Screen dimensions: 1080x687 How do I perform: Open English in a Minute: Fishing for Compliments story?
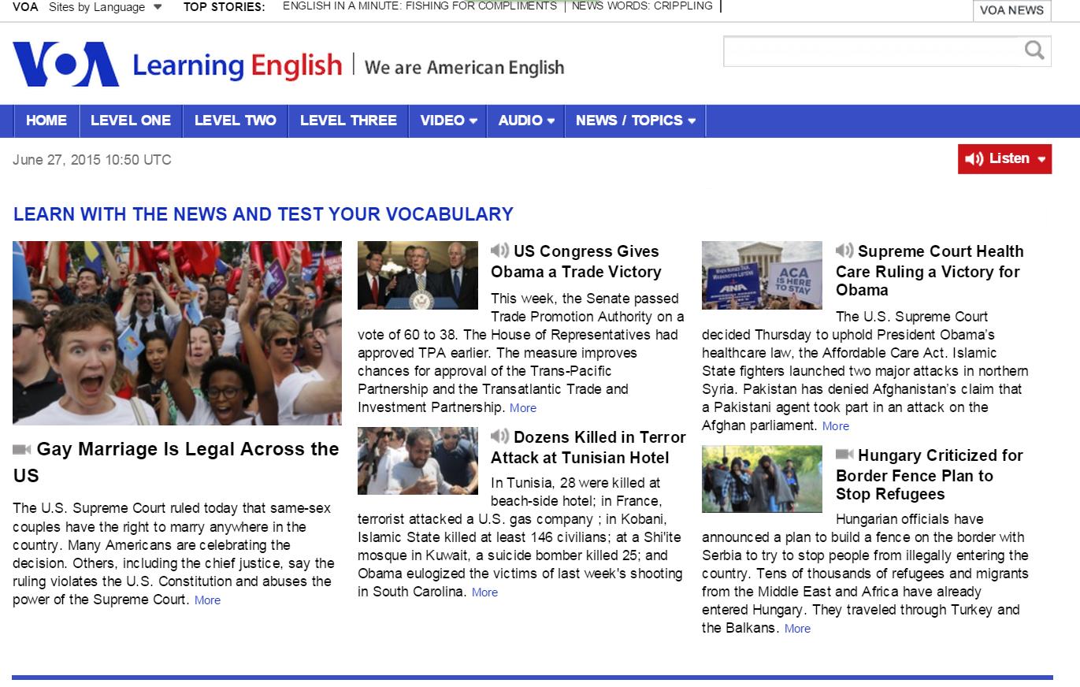pyautogui.click(x=420, y=6)
